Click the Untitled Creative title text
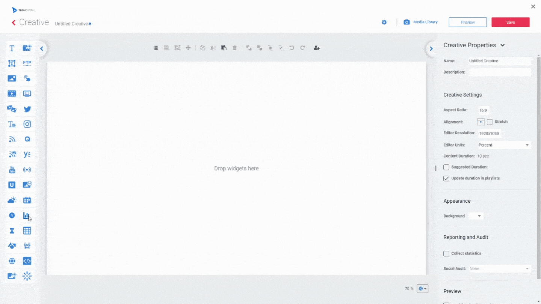541x304 pixels. pyautogui.click(x=71, y=24)
